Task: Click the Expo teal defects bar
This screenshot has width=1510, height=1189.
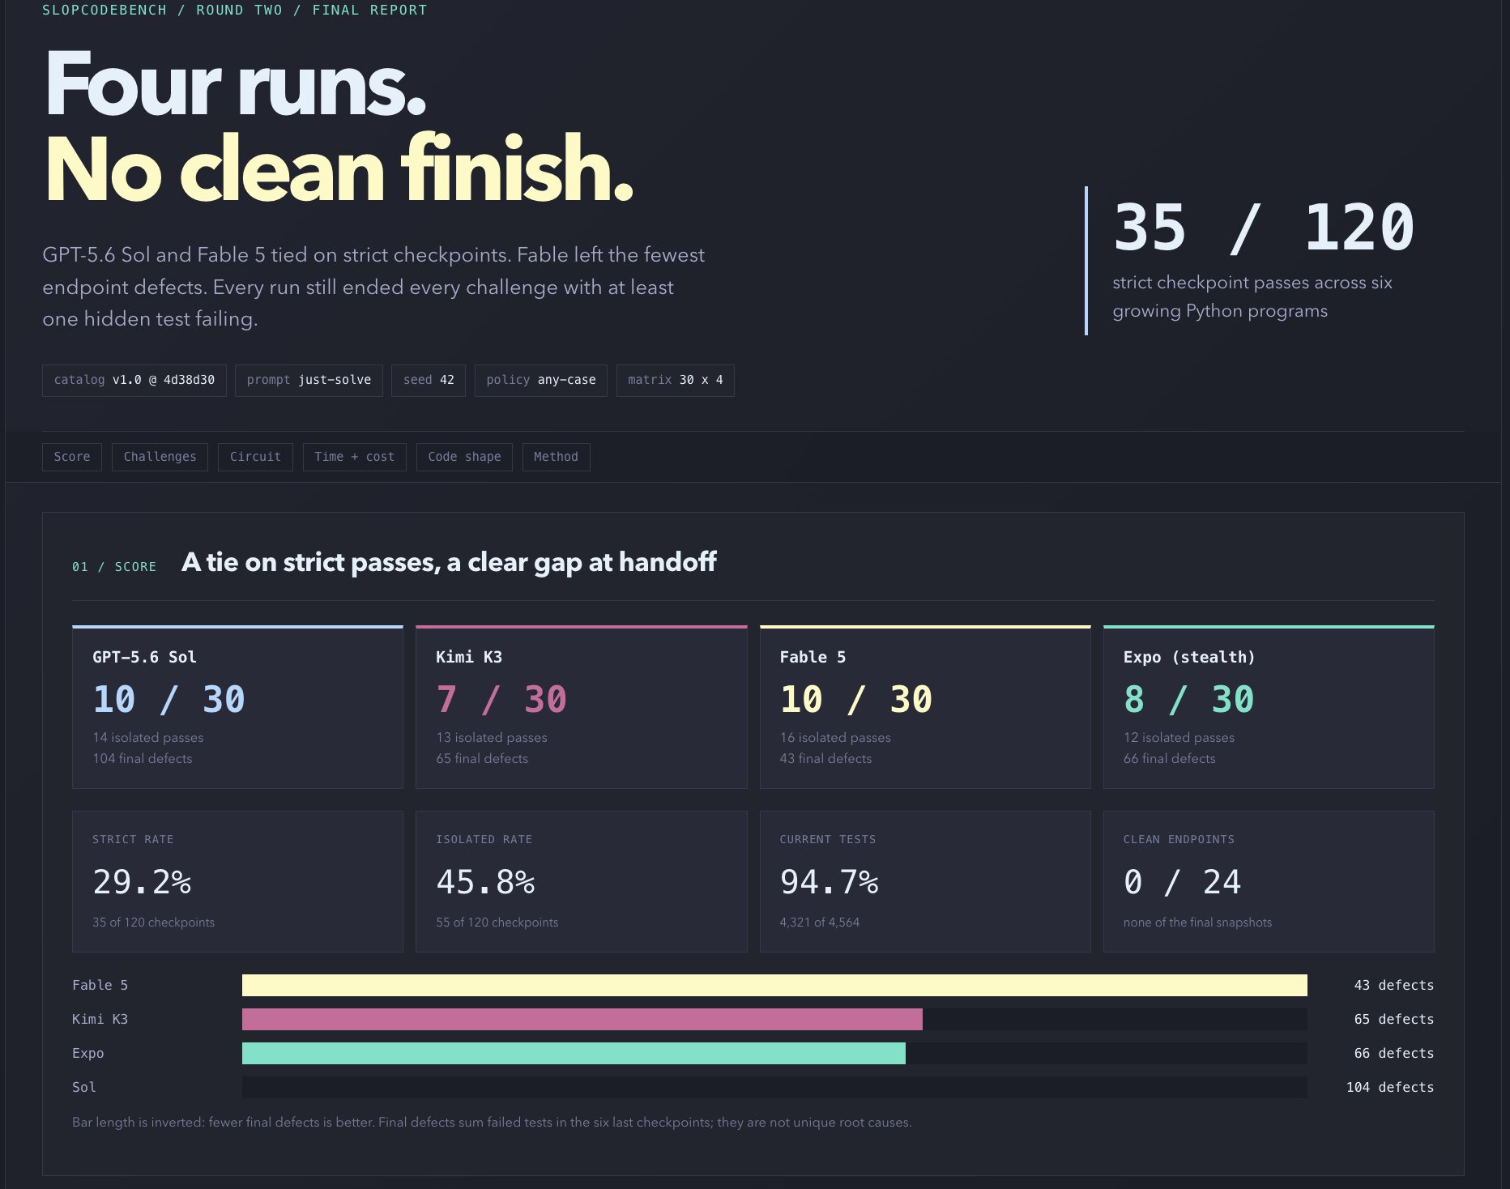Action: [574, 1053]
